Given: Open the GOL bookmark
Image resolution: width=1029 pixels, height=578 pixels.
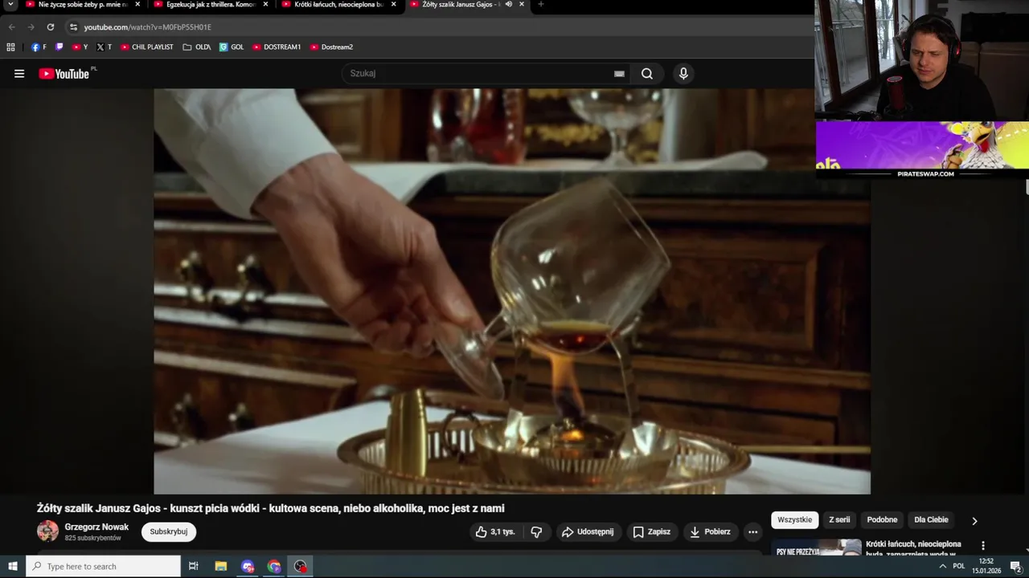Looking at the screenshot, I should coord(232,47).
